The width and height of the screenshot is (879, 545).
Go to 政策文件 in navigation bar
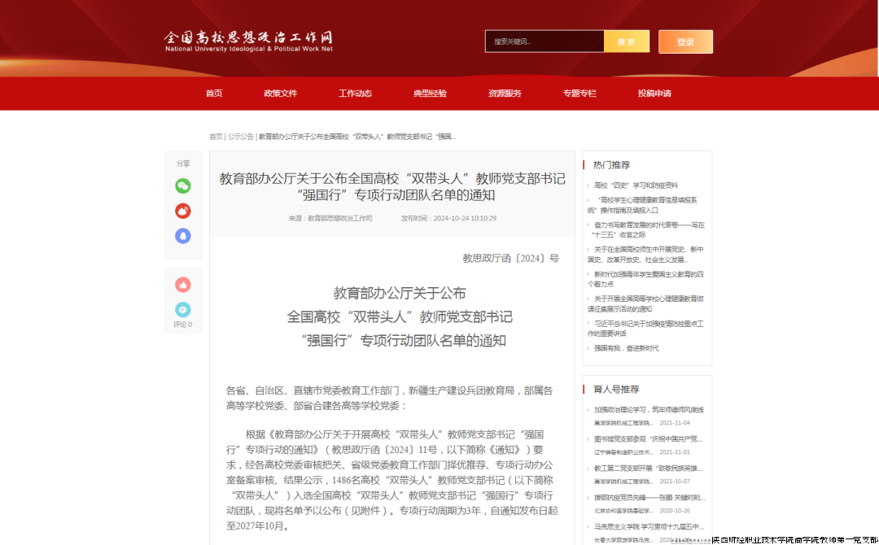tap(280, 94)
